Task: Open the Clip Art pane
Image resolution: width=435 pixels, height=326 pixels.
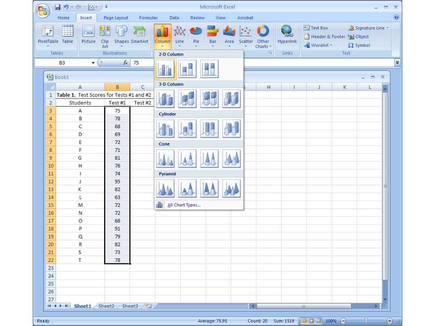Action: (105, 37)
